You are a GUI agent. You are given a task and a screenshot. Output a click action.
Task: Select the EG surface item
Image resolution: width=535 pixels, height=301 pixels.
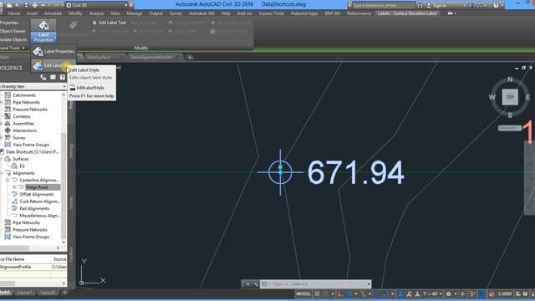tap(23, 166)
